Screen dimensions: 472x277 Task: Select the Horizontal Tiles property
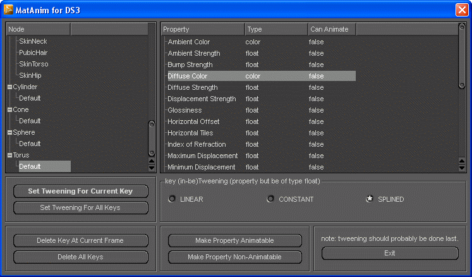(190, 133)
